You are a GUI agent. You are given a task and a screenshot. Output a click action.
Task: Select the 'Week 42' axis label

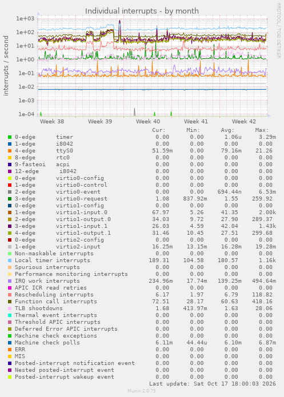tap(244, 122)
